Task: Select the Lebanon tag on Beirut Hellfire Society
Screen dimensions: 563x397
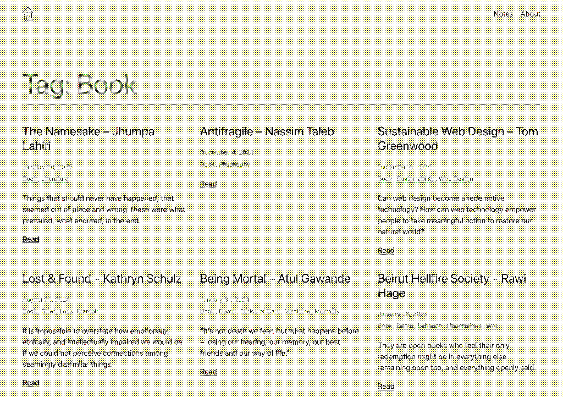Action: [429, 326]
